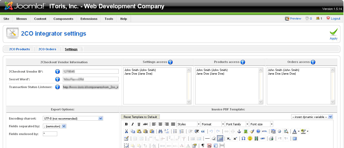Click the Products access info icon

click(243, 62)
